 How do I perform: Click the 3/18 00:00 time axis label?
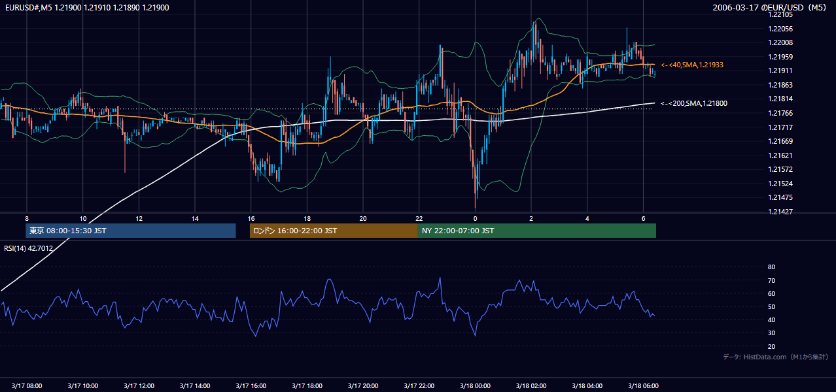tap(476, 385)
